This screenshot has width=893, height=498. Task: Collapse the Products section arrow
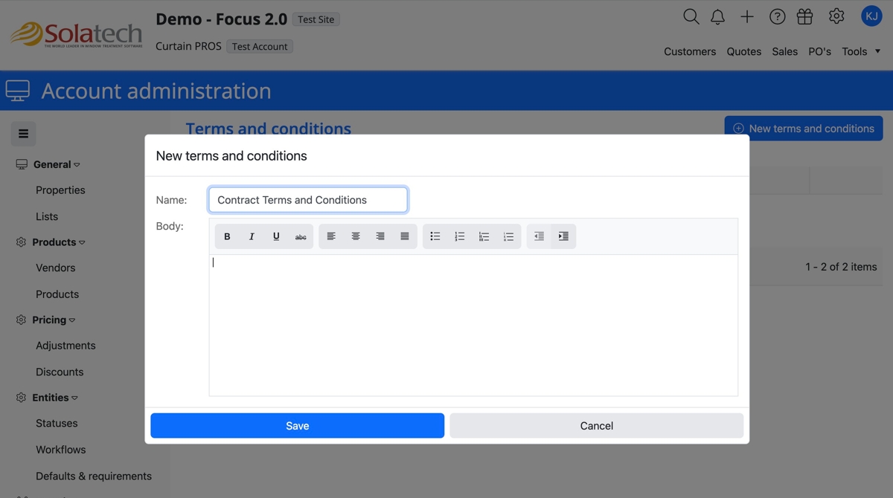click(82, 243)
